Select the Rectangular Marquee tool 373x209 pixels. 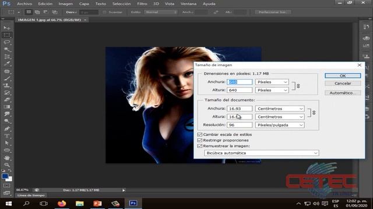(6, 35)
